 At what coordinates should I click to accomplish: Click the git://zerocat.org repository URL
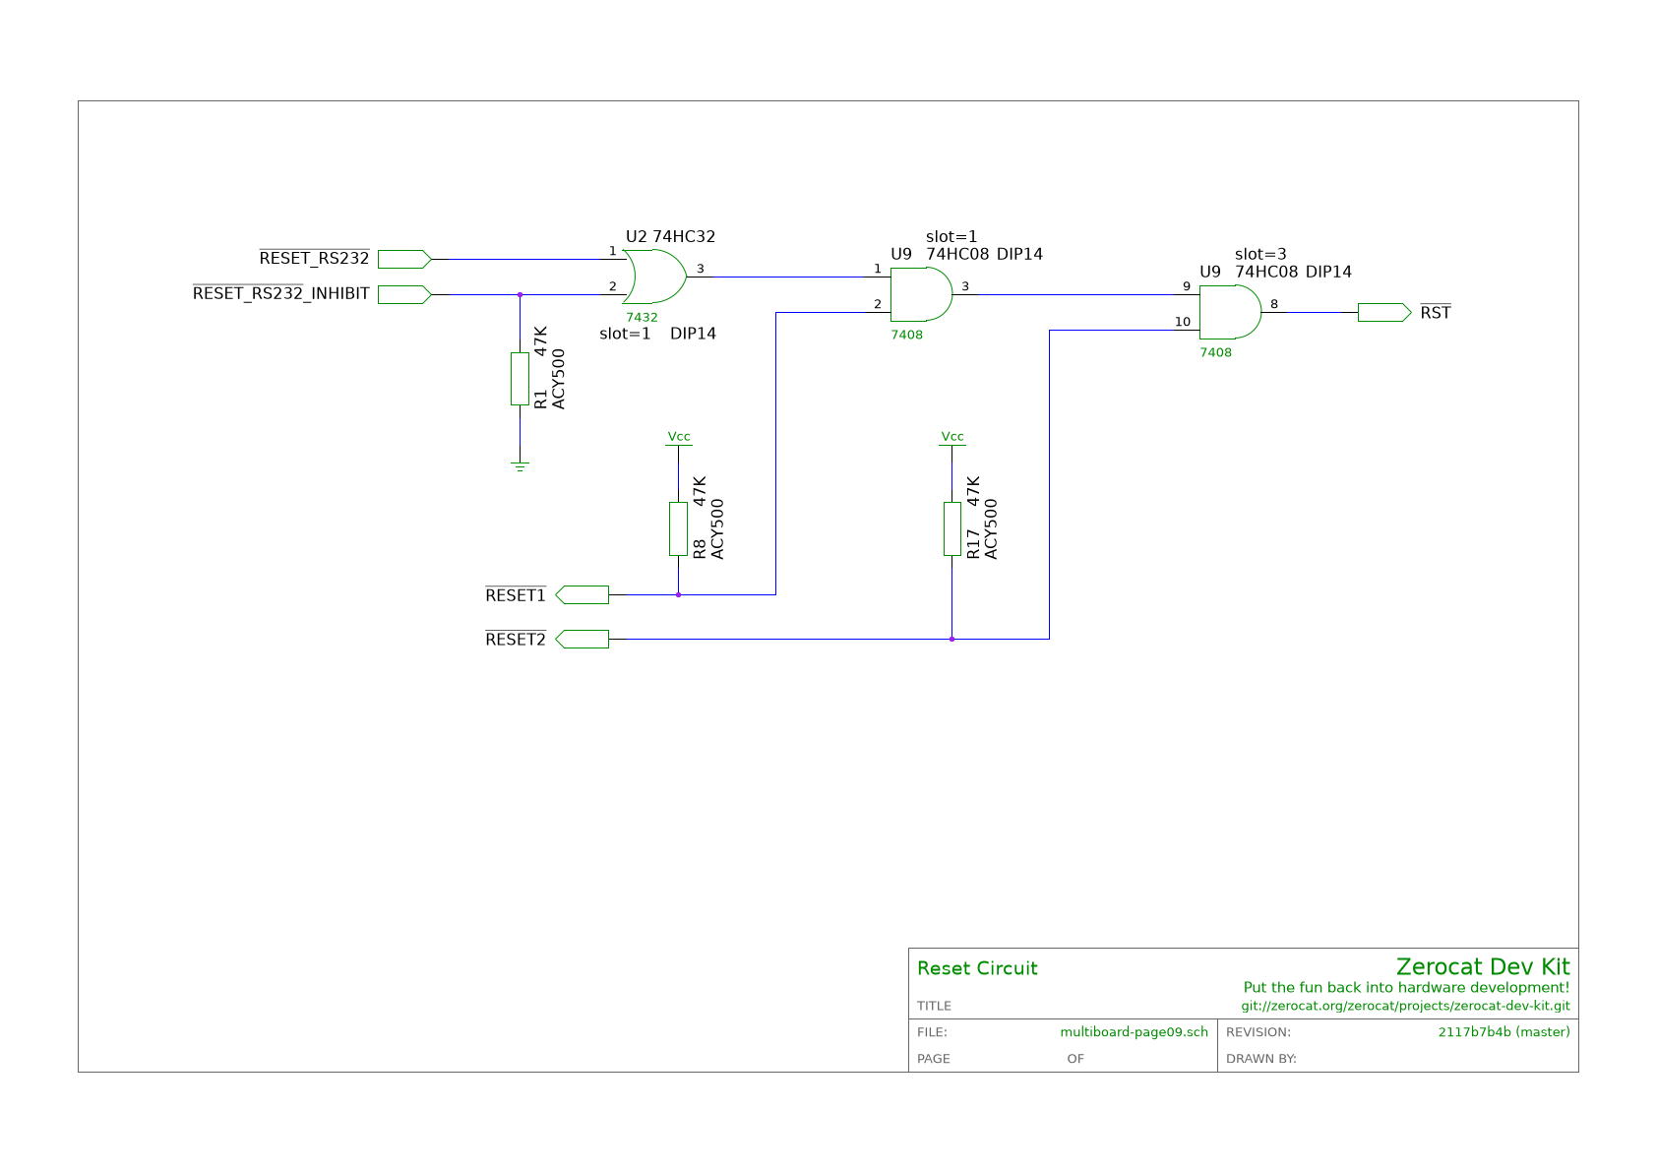(x=1405, y=1006)
